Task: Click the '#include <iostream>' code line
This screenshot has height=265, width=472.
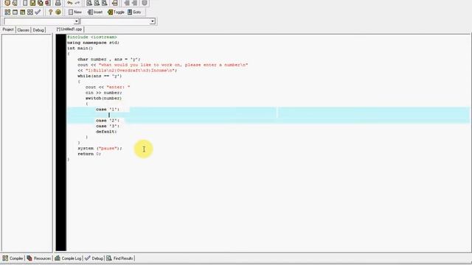Action: coord(91,37)
